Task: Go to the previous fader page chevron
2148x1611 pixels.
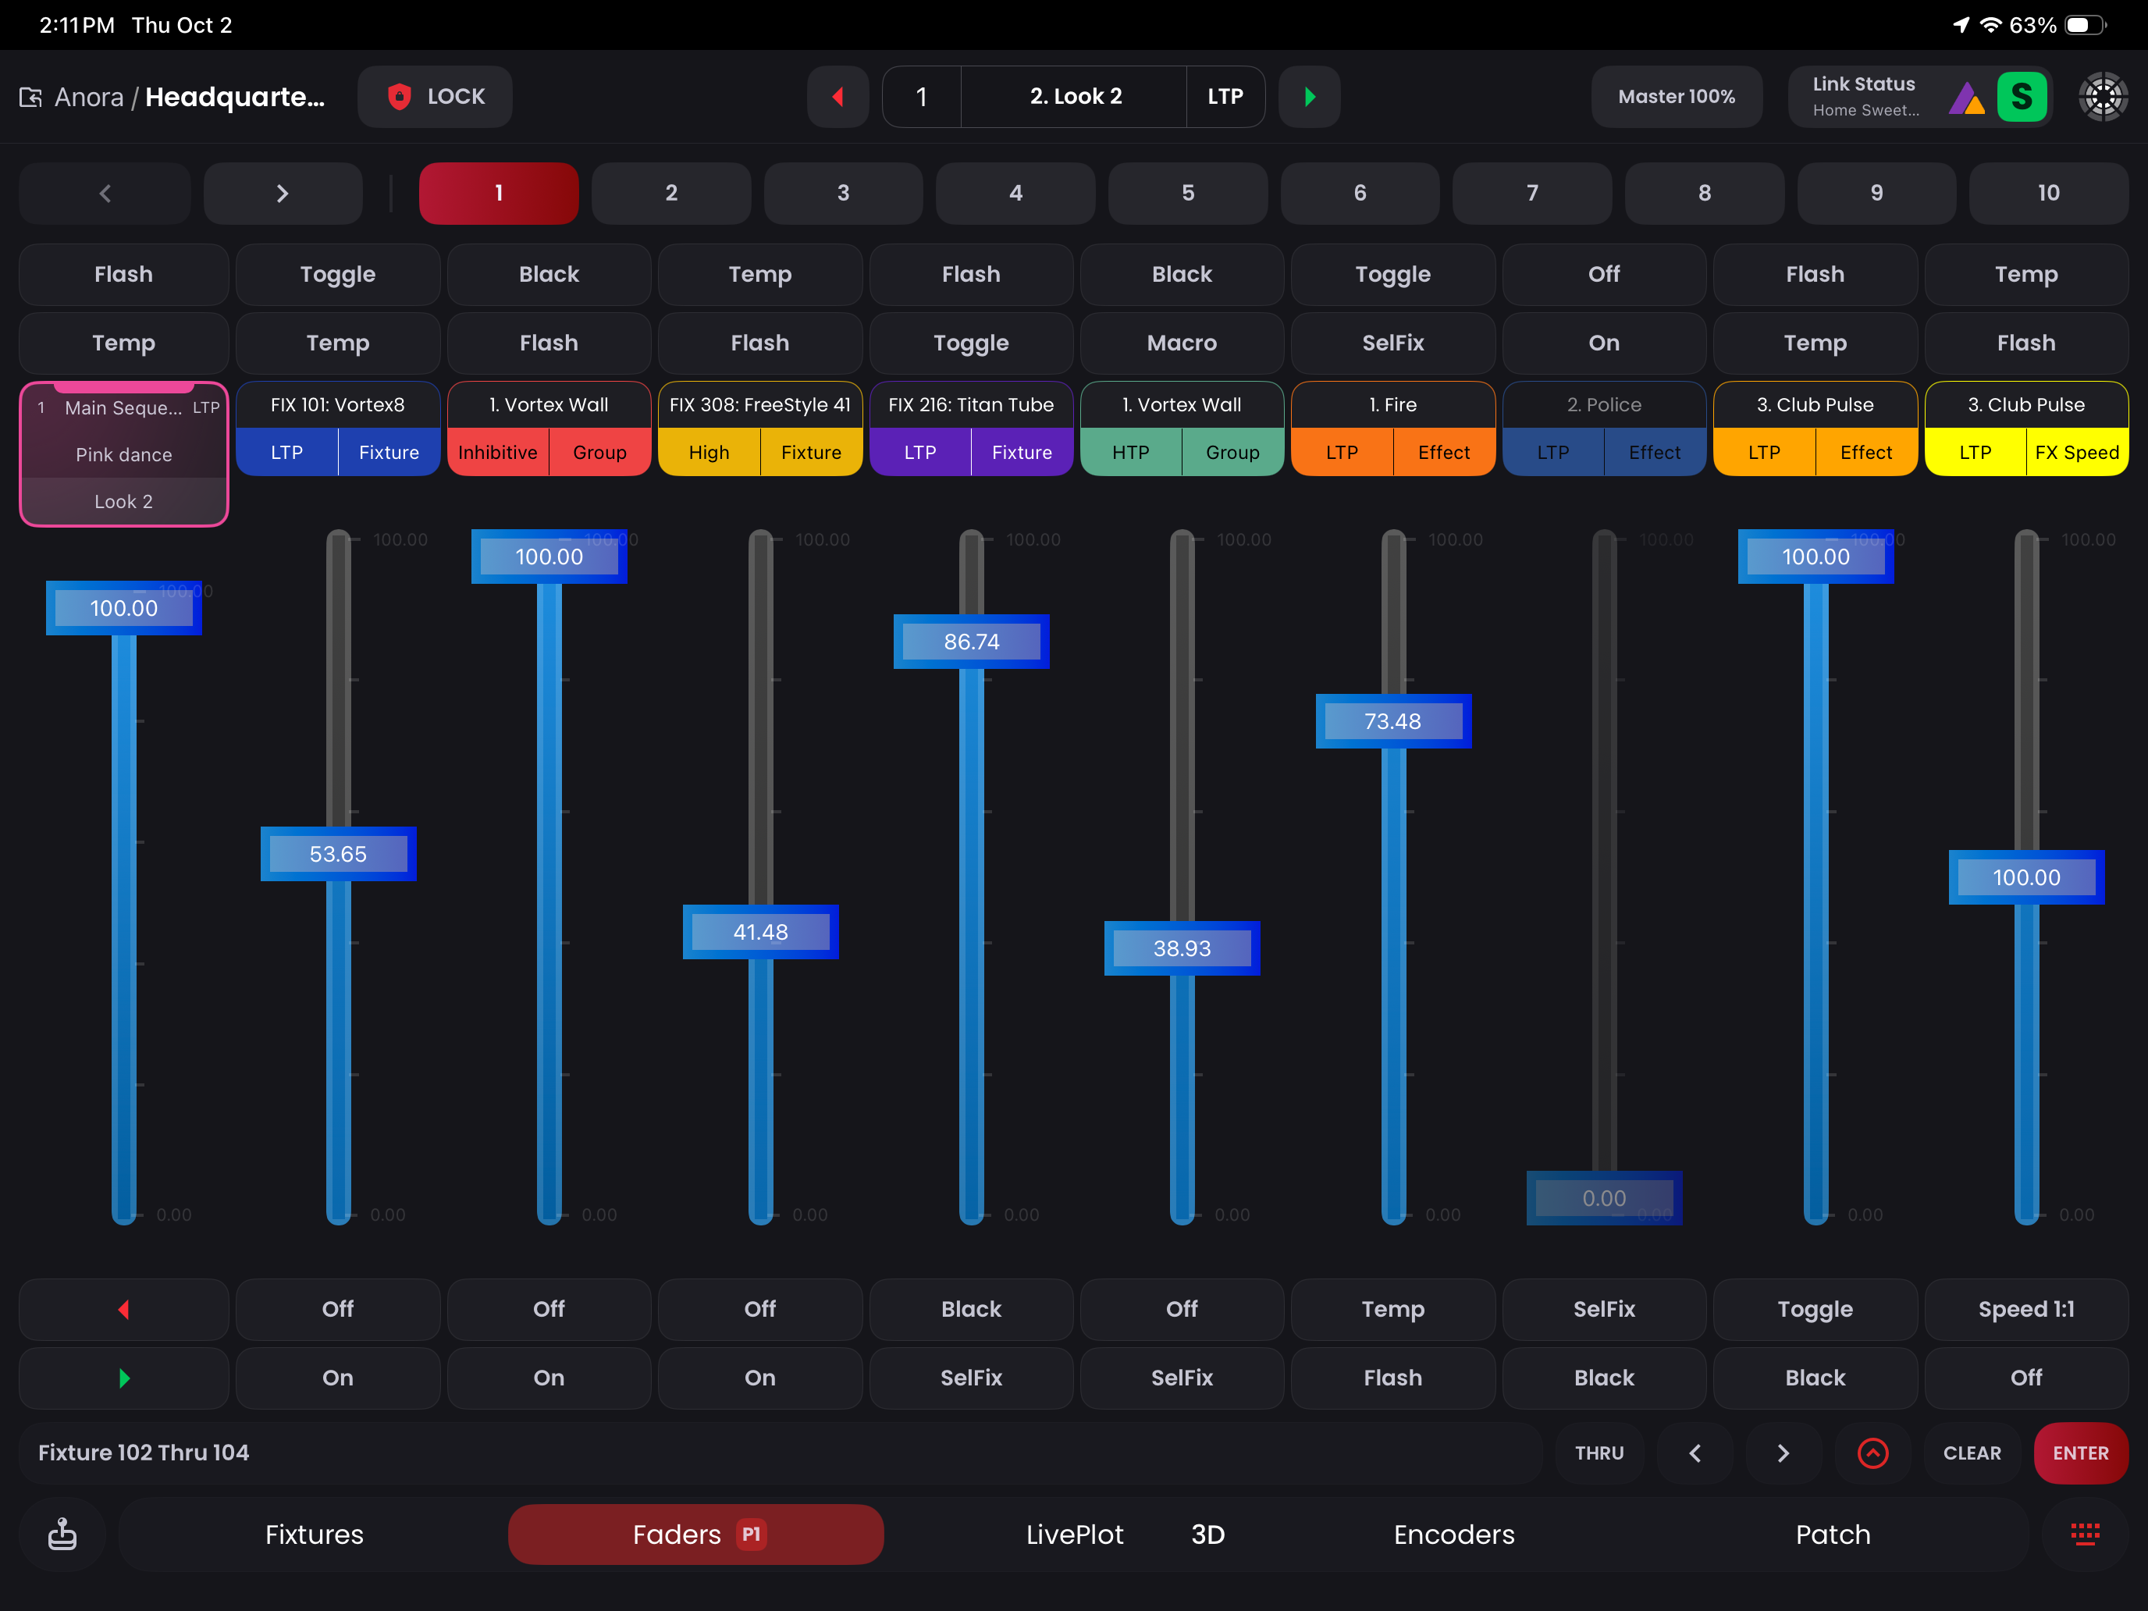Action: 105,194
